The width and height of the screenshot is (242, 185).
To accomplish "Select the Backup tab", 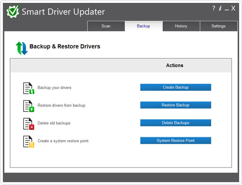I will click(x=144, y=26).
